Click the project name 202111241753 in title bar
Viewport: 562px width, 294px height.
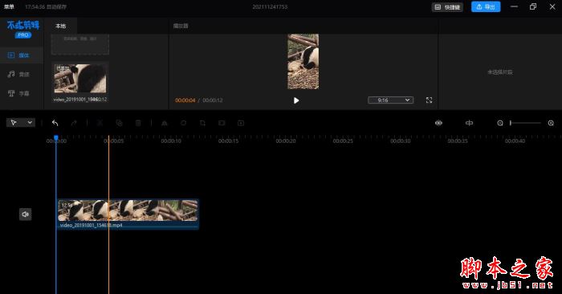tap(270, 6)
